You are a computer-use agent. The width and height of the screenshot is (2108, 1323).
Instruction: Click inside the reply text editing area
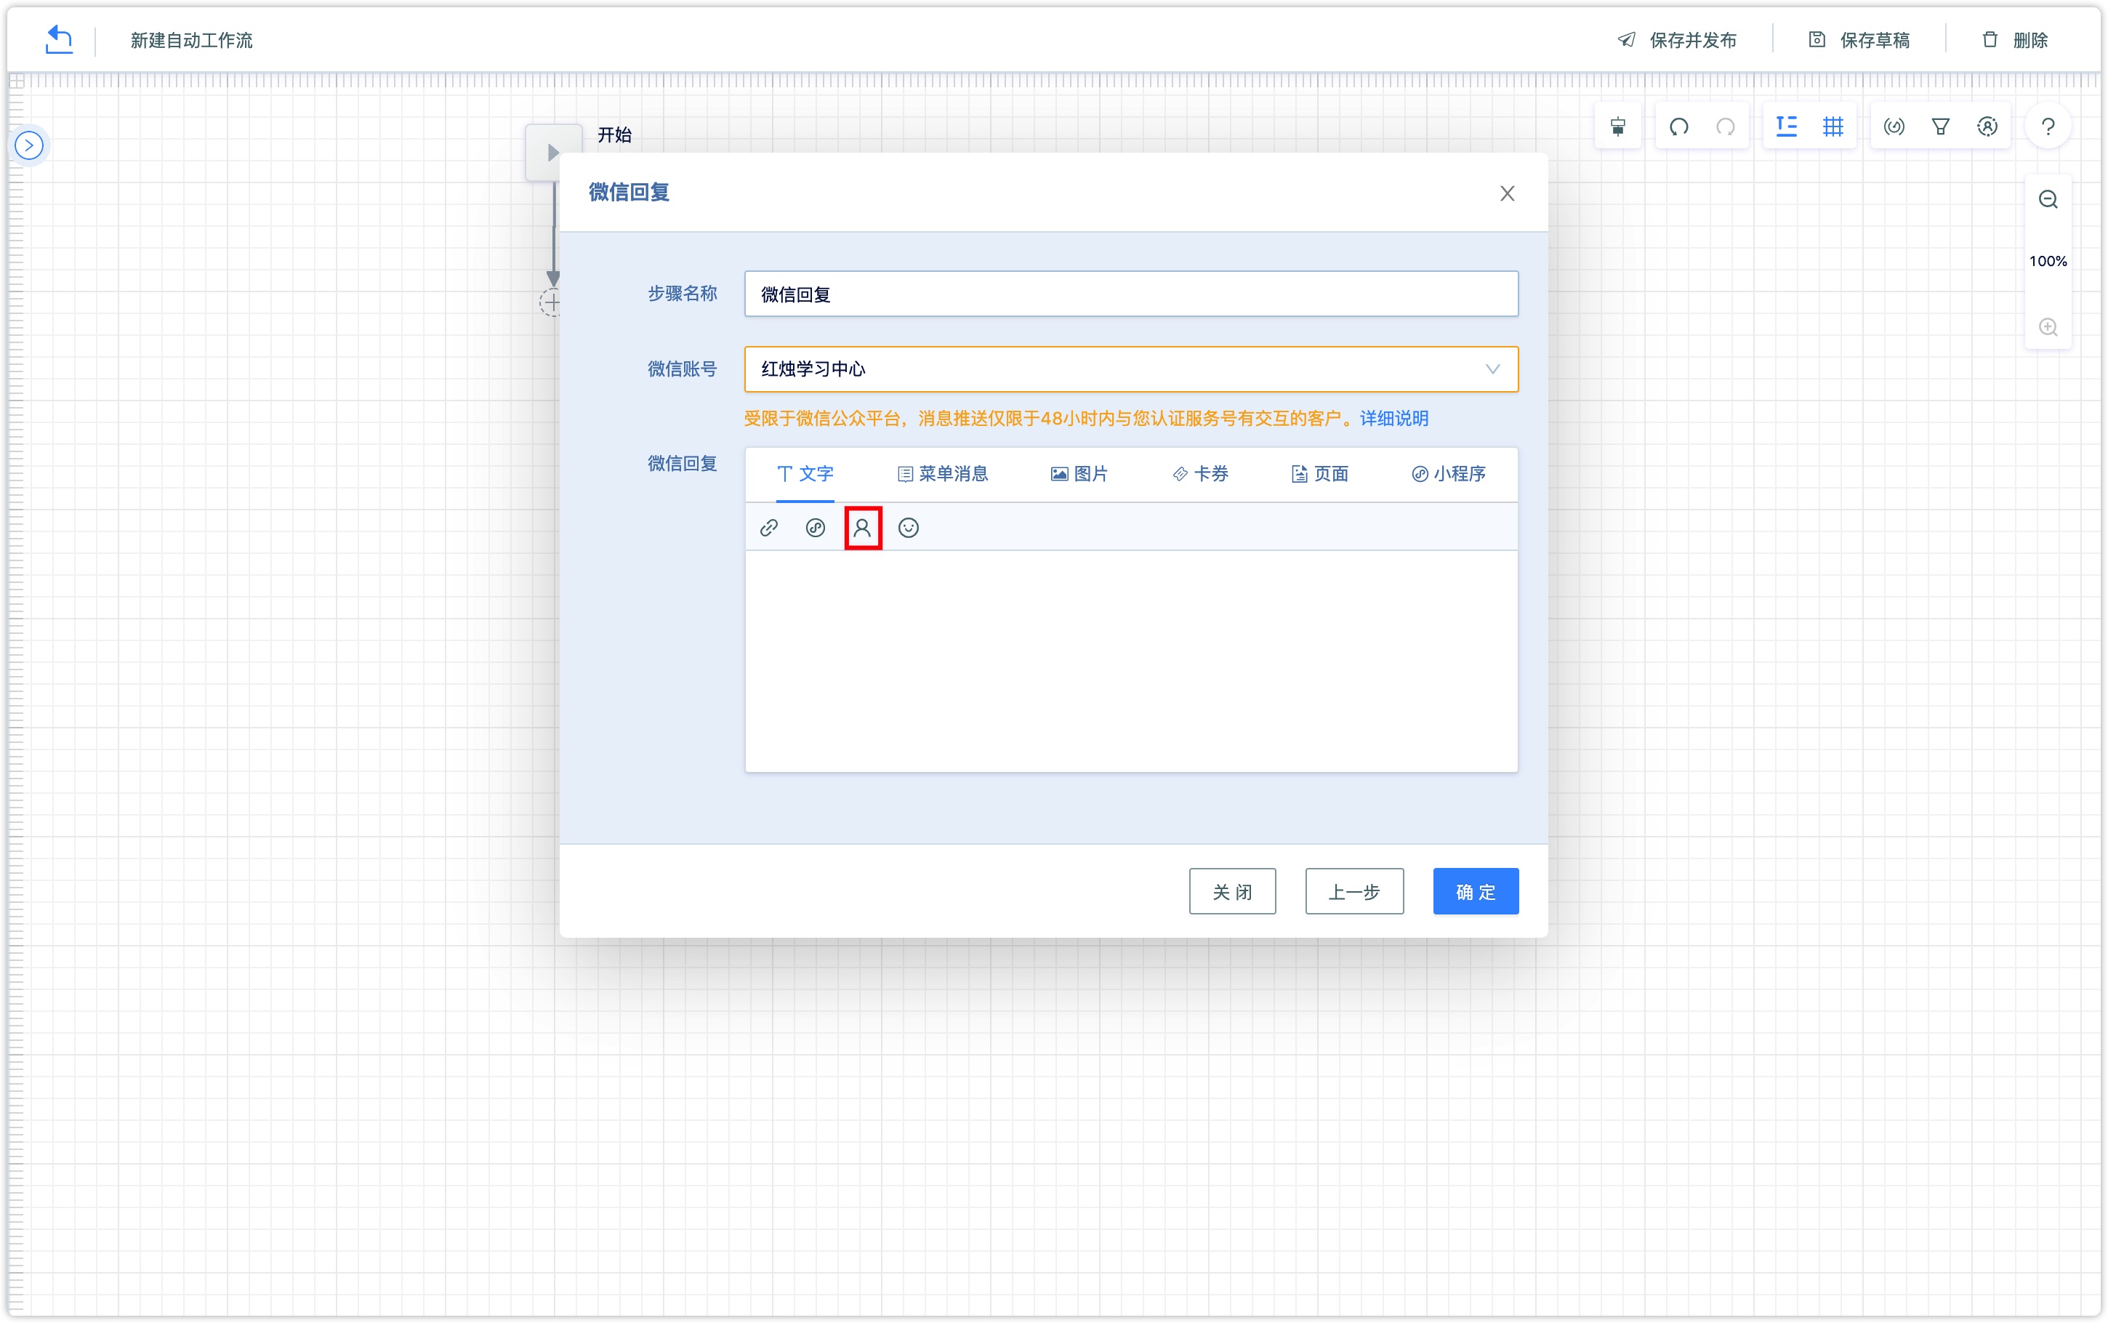coord(1131,661)
